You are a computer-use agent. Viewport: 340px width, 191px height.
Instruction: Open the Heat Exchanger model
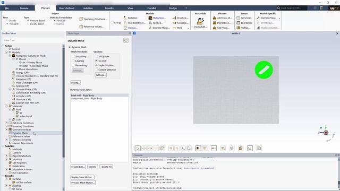[x=134, y=23]
